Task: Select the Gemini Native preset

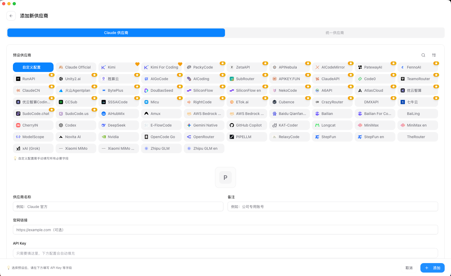Action: (204, 125)
